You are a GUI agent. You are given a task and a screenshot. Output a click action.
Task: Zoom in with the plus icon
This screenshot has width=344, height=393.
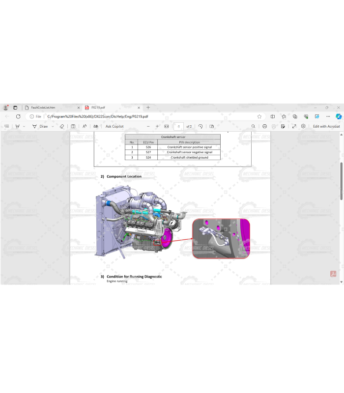tap(157, 126)
